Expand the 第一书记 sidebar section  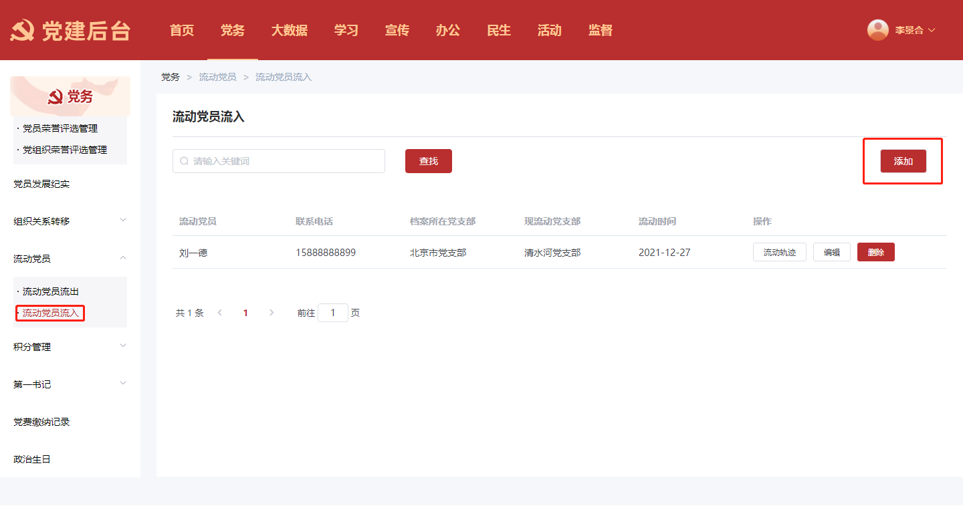(123, 384)
